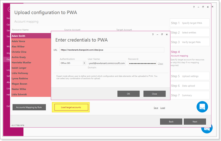Select the Lidia Holloway resource row
The width and height of the screenshot is (221, 141).
point(31,73)
